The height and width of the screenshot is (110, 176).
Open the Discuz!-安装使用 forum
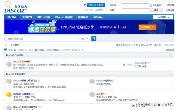click(22, 94)
